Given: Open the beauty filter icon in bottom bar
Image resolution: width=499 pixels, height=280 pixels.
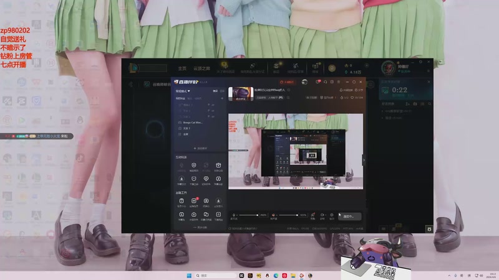Looking at the screenshot, I should coord(313,216).
